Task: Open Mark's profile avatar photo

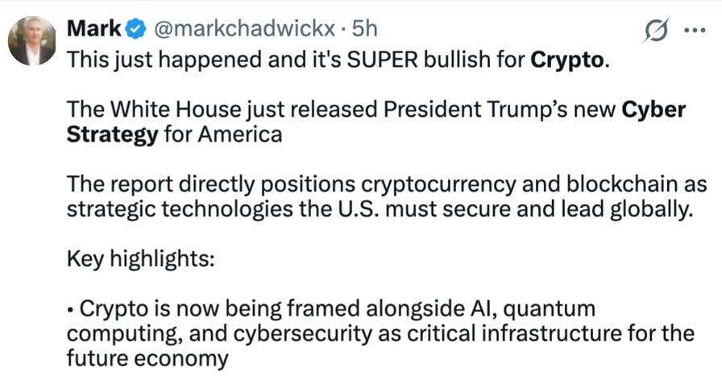Action: point(32,40)
